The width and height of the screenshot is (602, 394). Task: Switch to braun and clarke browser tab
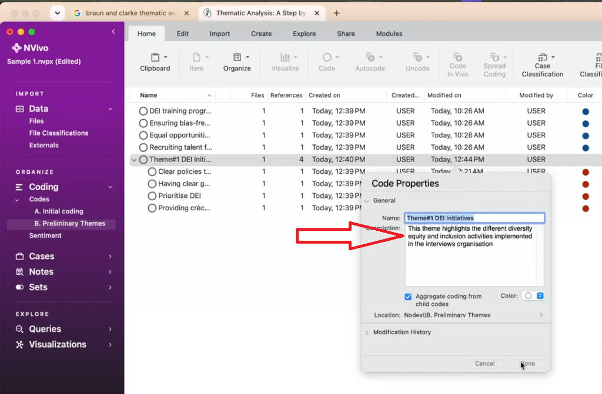click(131, 13)
